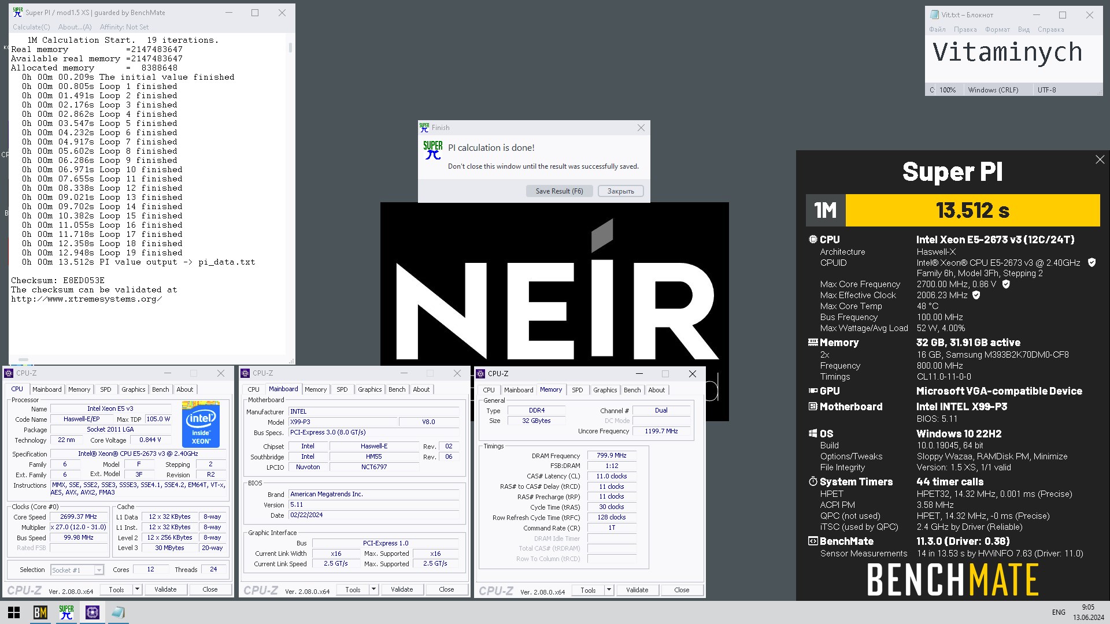Switch to Bench tab in Mainboard CPU-Z window
Viewport: 1110px width, 624px height.
pyautogui.click(x=397, y=389)
